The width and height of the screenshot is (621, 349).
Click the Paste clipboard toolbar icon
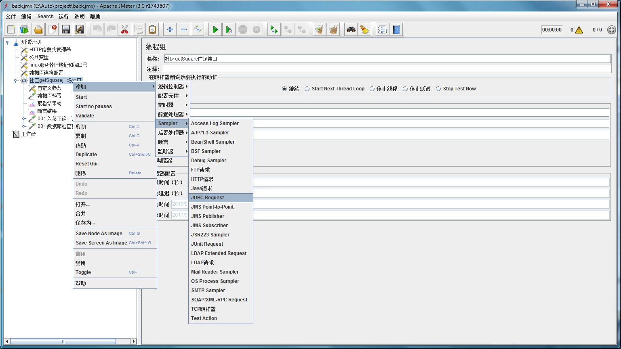[x=152, y=29]
